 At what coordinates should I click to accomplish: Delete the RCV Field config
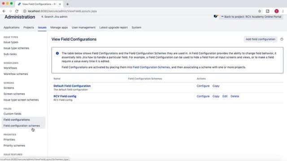[x=235, y=96]
